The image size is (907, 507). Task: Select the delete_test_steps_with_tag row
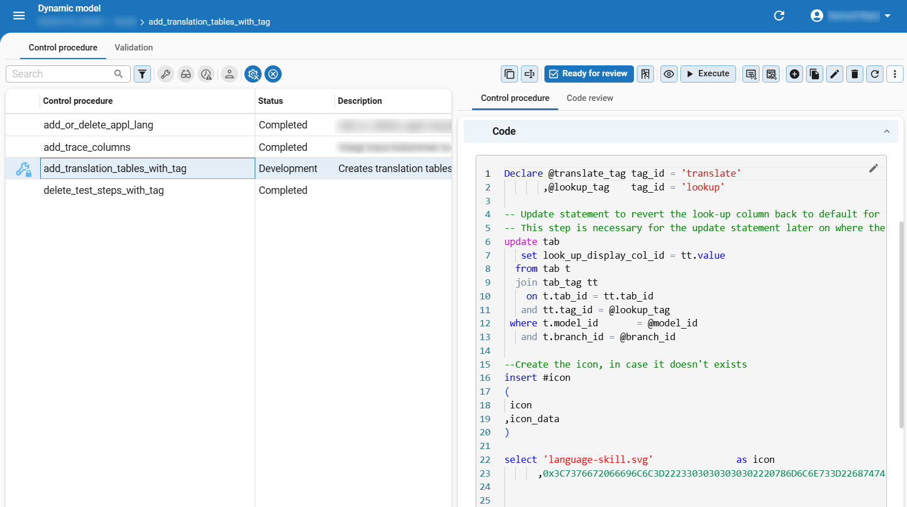coord(228,190)
